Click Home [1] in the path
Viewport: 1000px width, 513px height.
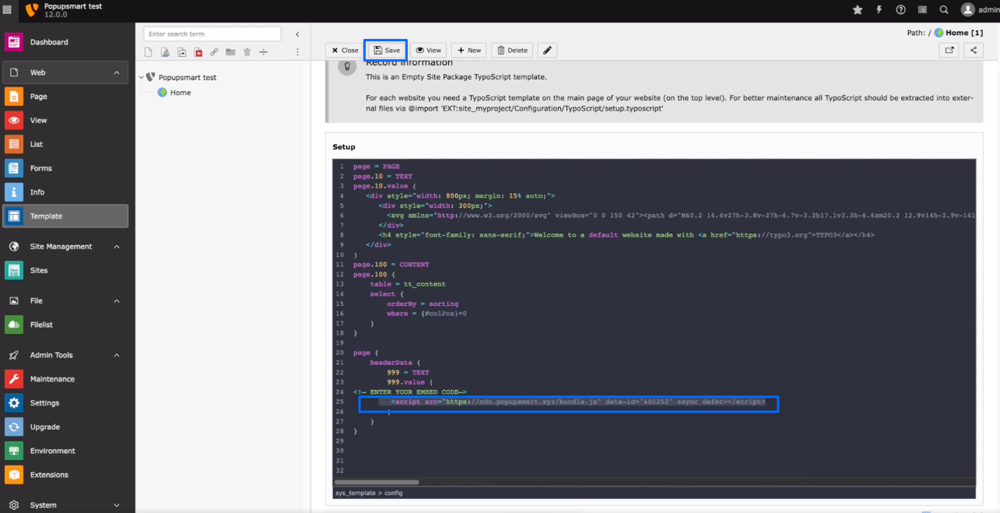(x=964, y=33)
